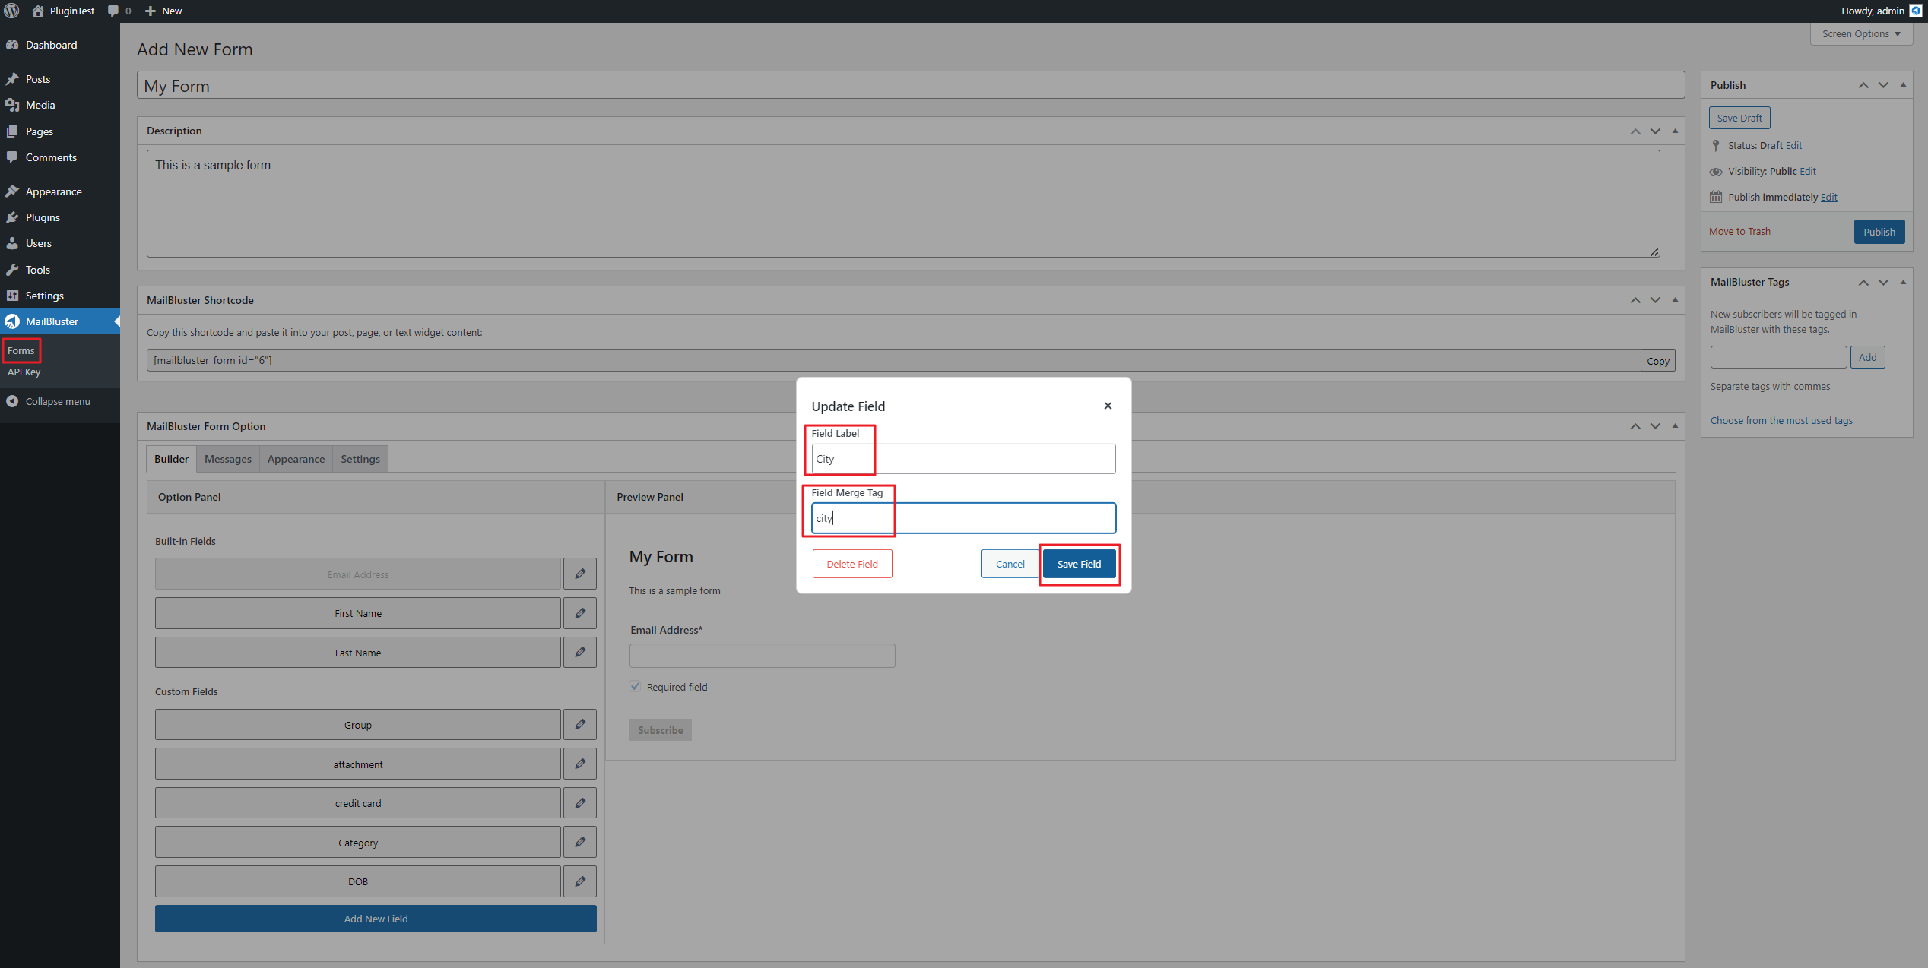Click into the Field Label input
Screen dimensions: 1928x968
click(x=962, y=459)
